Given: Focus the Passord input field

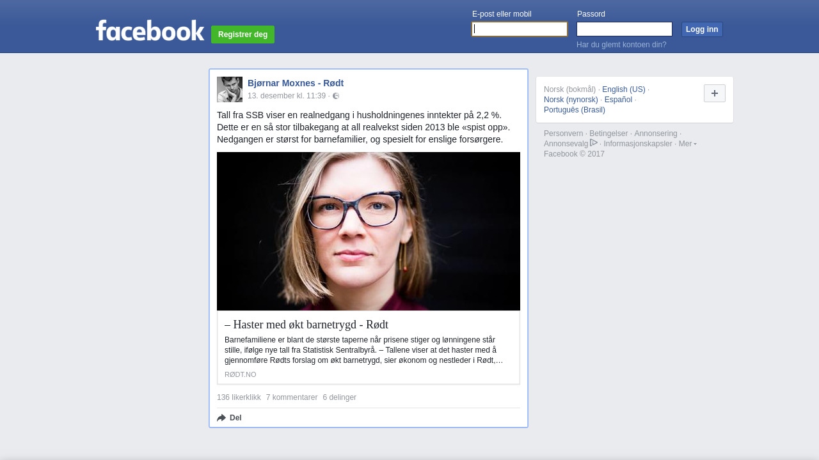Looking at the screenshot, I should click(624, 29).
